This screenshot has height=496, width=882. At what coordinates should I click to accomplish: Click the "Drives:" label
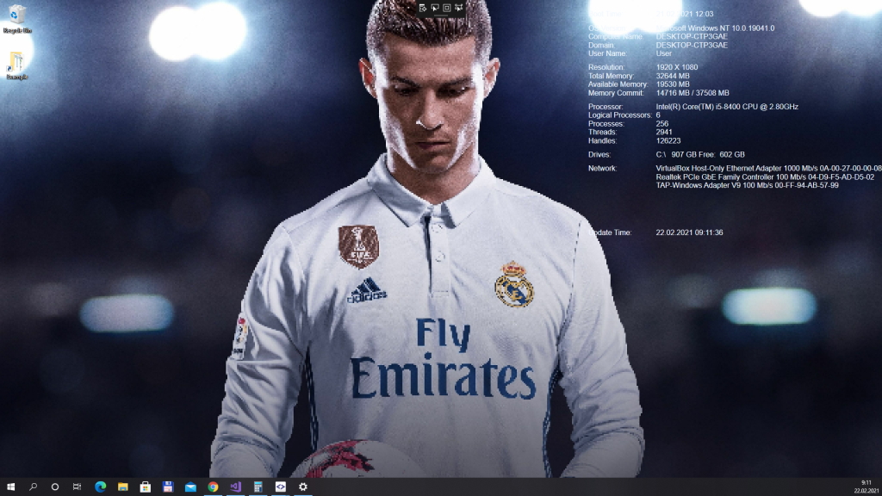(599, 155)
